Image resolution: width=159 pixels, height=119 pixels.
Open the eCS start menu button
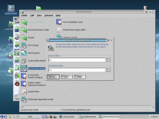(x=3, y=117)
